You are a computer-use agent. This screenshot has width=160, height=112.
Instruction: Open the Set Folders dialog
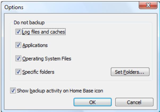[130, 72]
